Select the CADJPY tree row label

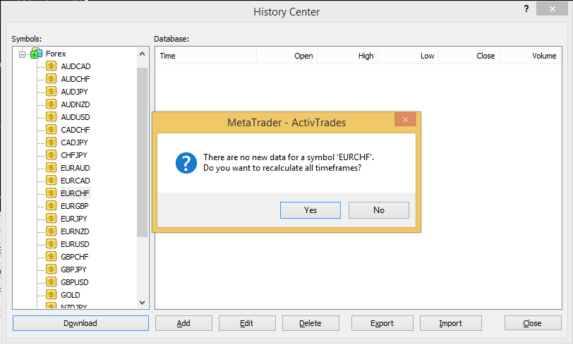[74, 143]
